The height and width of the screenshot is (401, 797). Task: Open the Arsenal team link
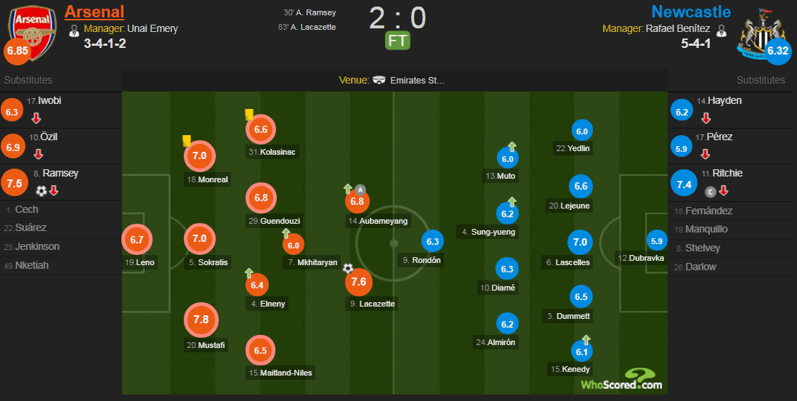pos(94,12)
